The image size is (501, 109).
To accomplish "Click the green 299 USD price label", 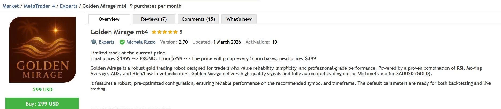I will [43, 90].
